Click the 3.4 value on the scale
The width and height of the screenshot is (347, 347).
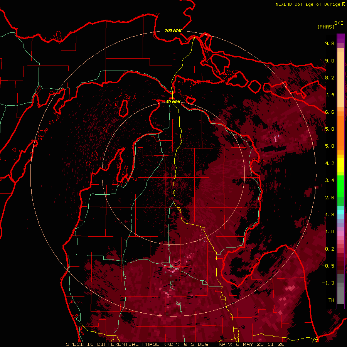(x=330, y=180)
